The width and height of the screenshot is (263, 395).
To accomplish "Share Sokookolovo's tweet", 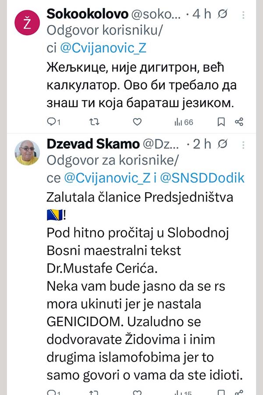I will 239,122.
